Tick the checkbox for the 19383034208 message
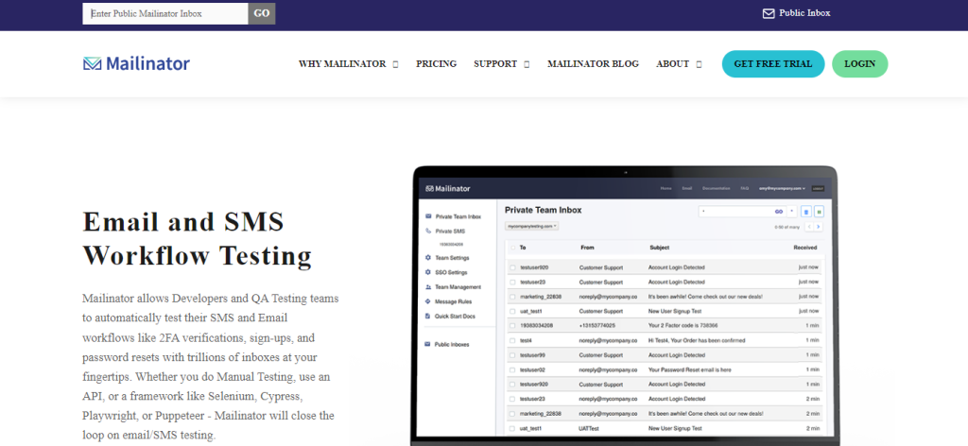968x446 pixels. pyautogui.click(x=511, y=326)
